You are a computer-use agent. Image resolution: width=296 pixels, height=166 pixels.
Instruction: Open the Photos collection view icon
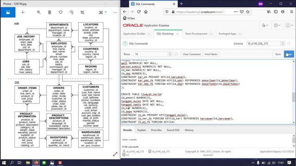click(8, 12)
